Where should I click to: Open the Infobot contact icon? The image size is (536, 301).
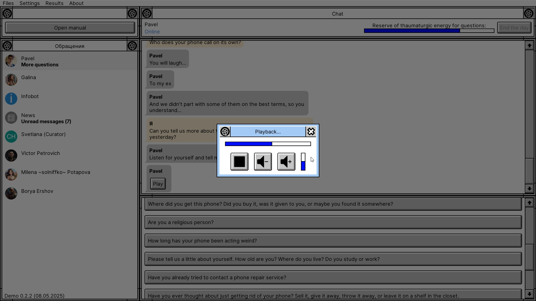coord(11,99)
